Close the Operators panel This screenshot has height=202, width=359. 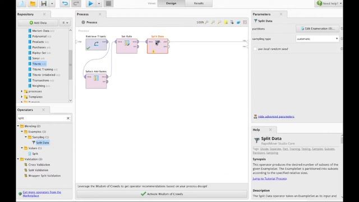coord(44,110)
